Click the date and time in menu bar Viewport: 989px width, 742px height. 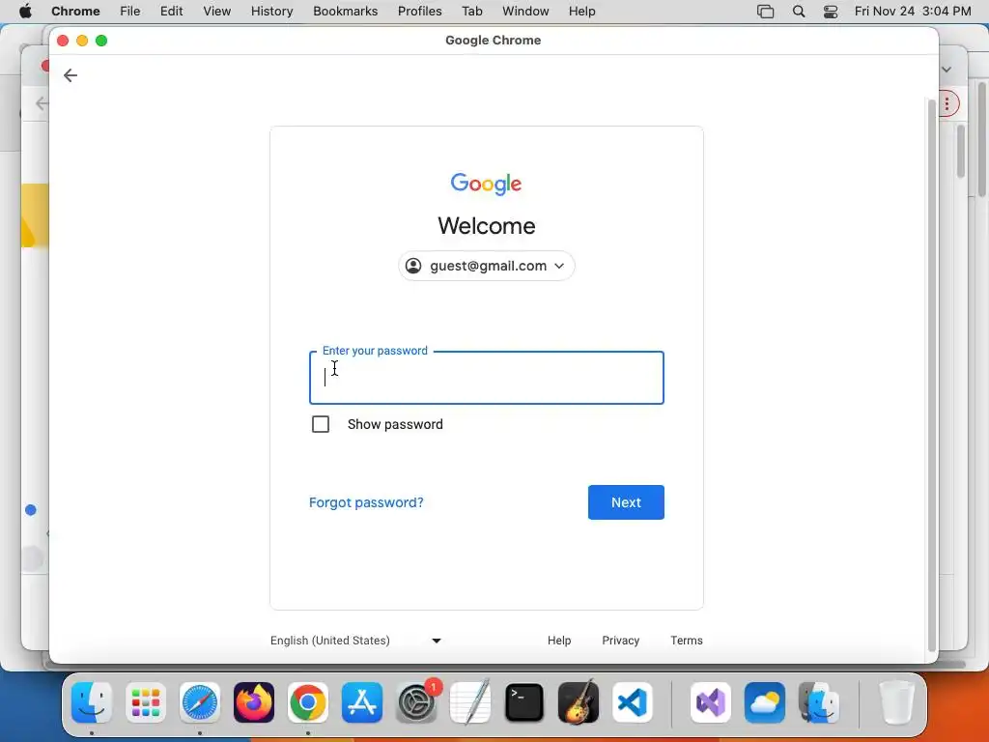pos(913,11)
